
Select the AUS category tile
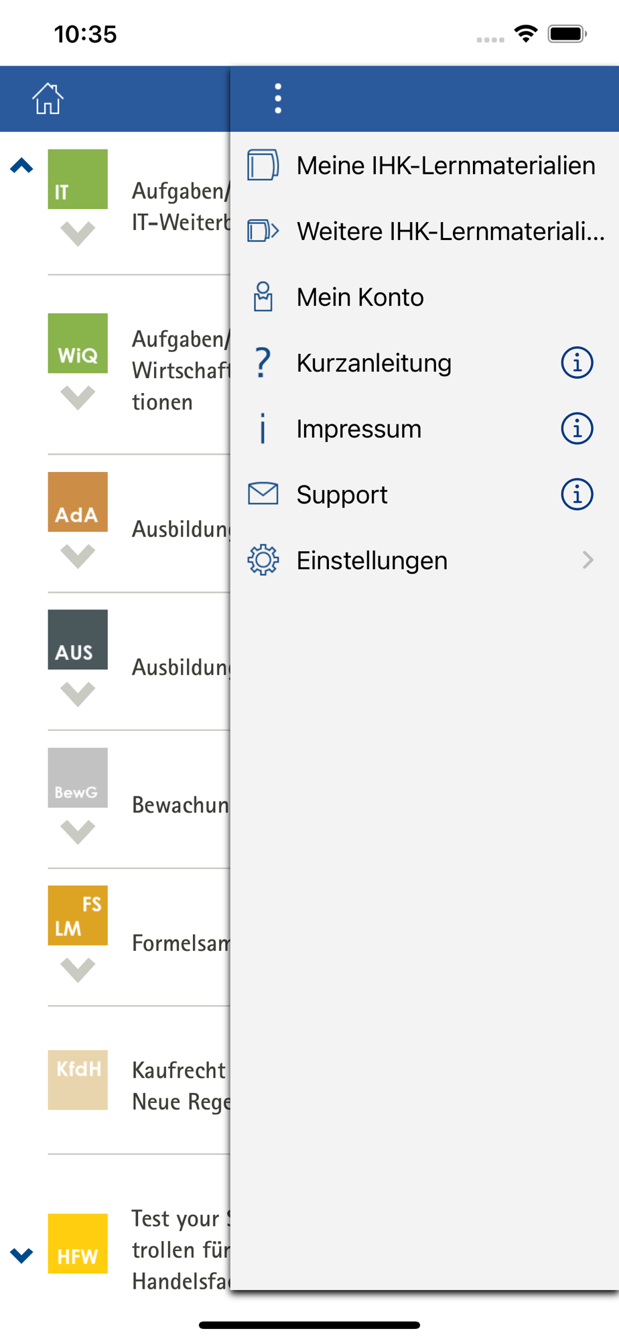(x=78, y=640)
